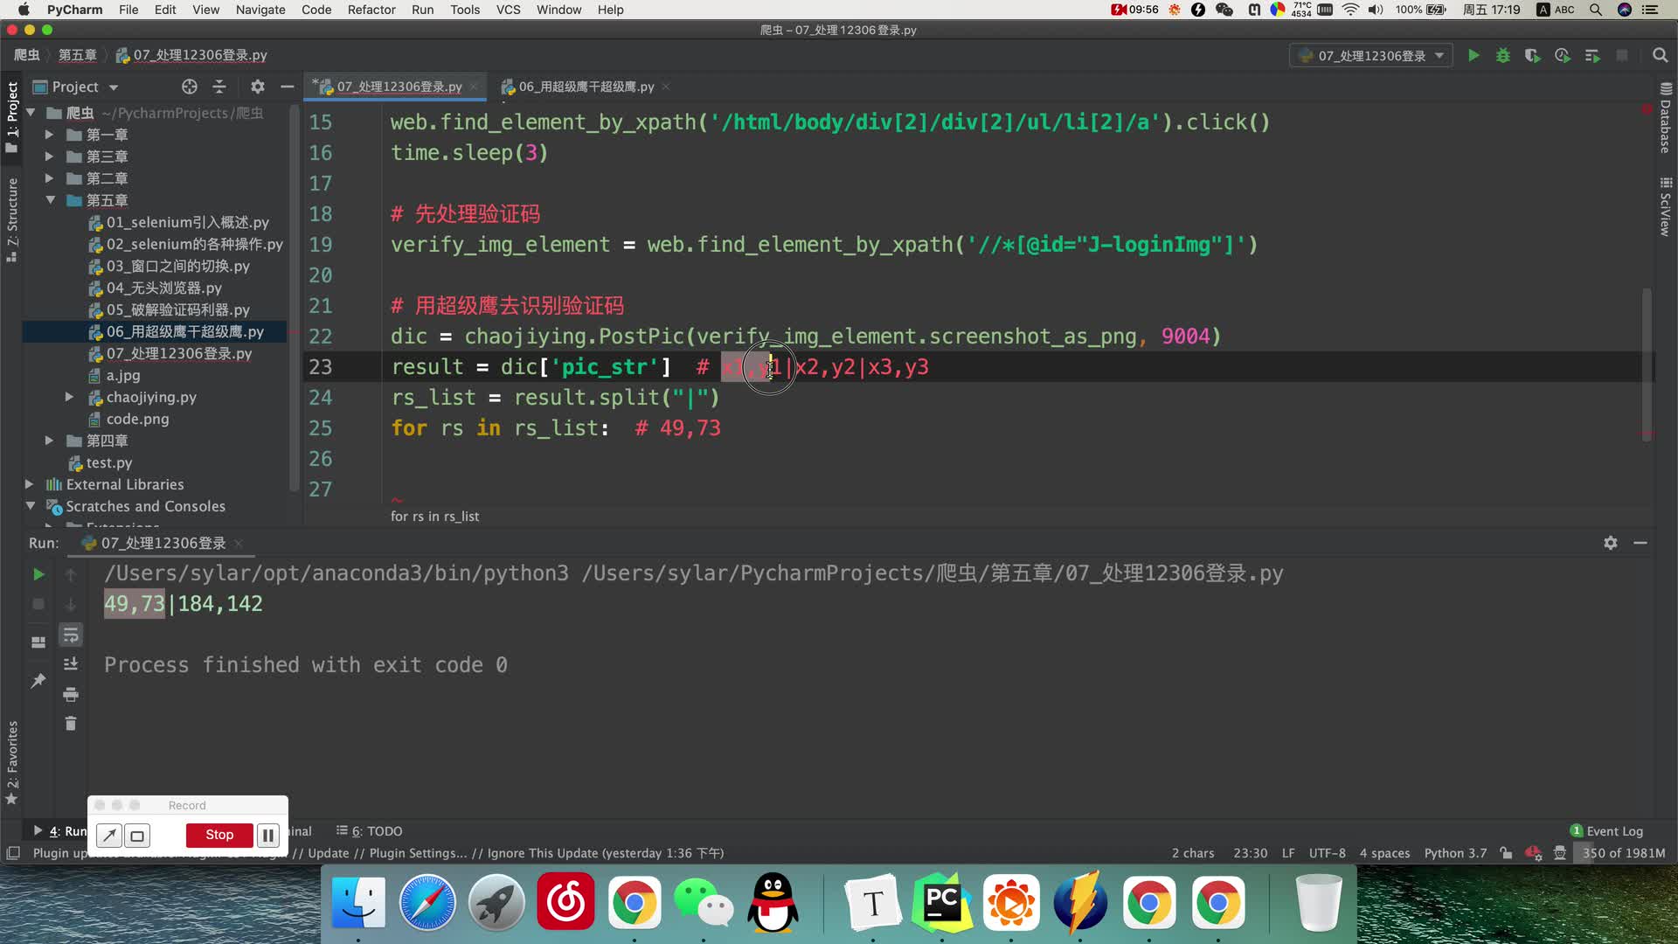Stop the screen recording
Image resolution: width=1678 pixels, height=944 pixels.
219,835
